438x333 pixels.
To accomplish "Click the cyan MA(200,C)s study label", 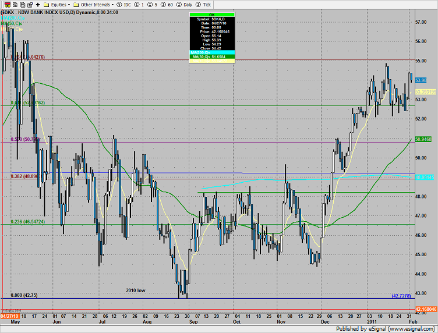I will (x=13, y=18).
